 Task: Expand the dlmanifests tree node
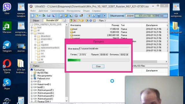click(x=35, y=36)
